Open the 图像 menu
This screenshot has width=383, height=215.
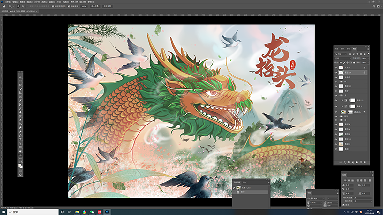pyautogui.click(x=22, y=2)
